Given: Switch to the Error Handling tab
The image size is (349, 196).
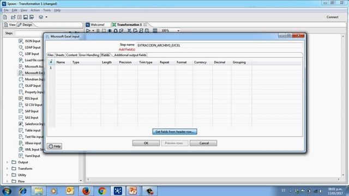Looking at the screenshot, I should click(89, 55).
